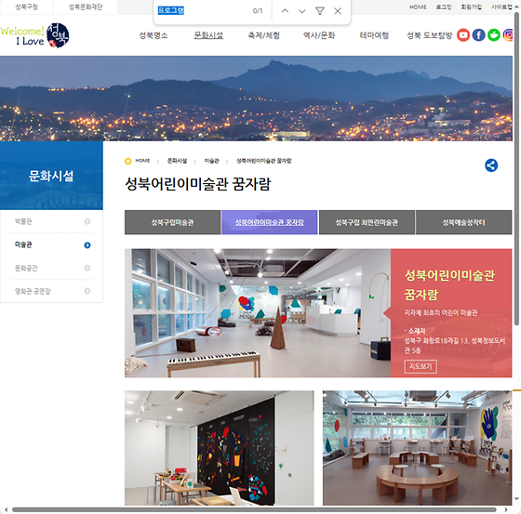Viewport: 521px width, 514px height.
Task: Open find filter options
Action: (x=320, y=11)
